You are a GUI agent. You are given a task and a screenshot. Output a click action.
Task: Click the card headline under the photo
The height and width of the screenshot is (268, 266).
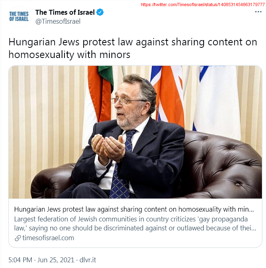[x=134, y=209]
